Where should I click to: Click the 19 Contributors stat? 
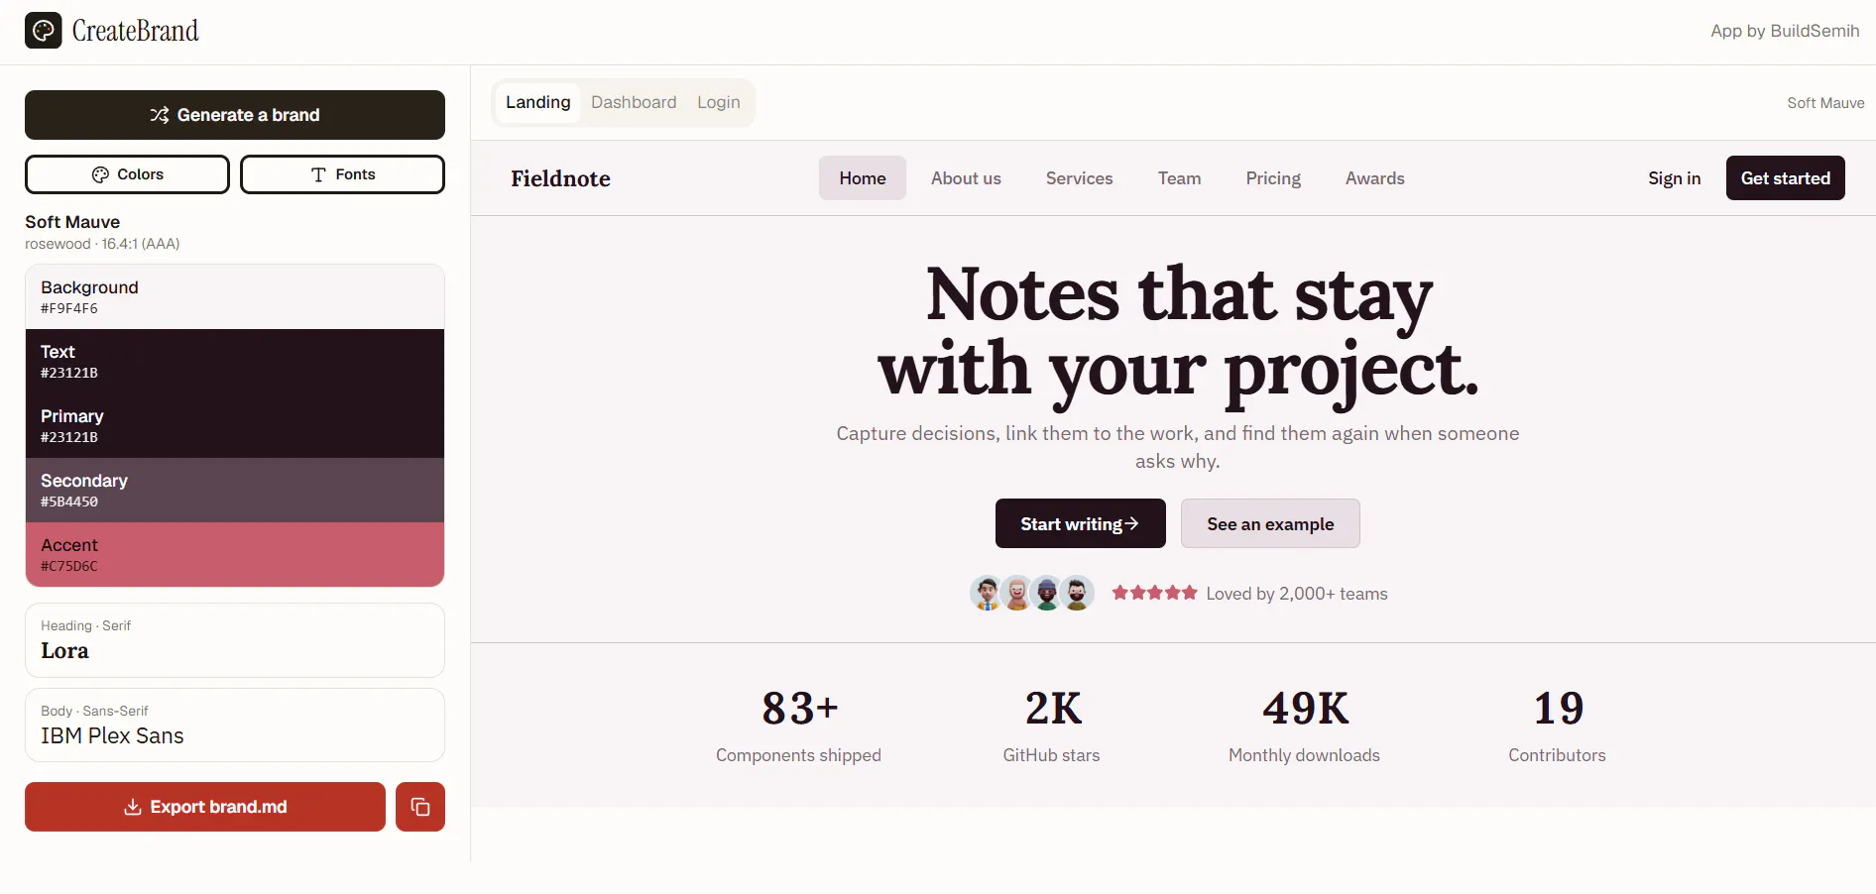point(1557,726)
